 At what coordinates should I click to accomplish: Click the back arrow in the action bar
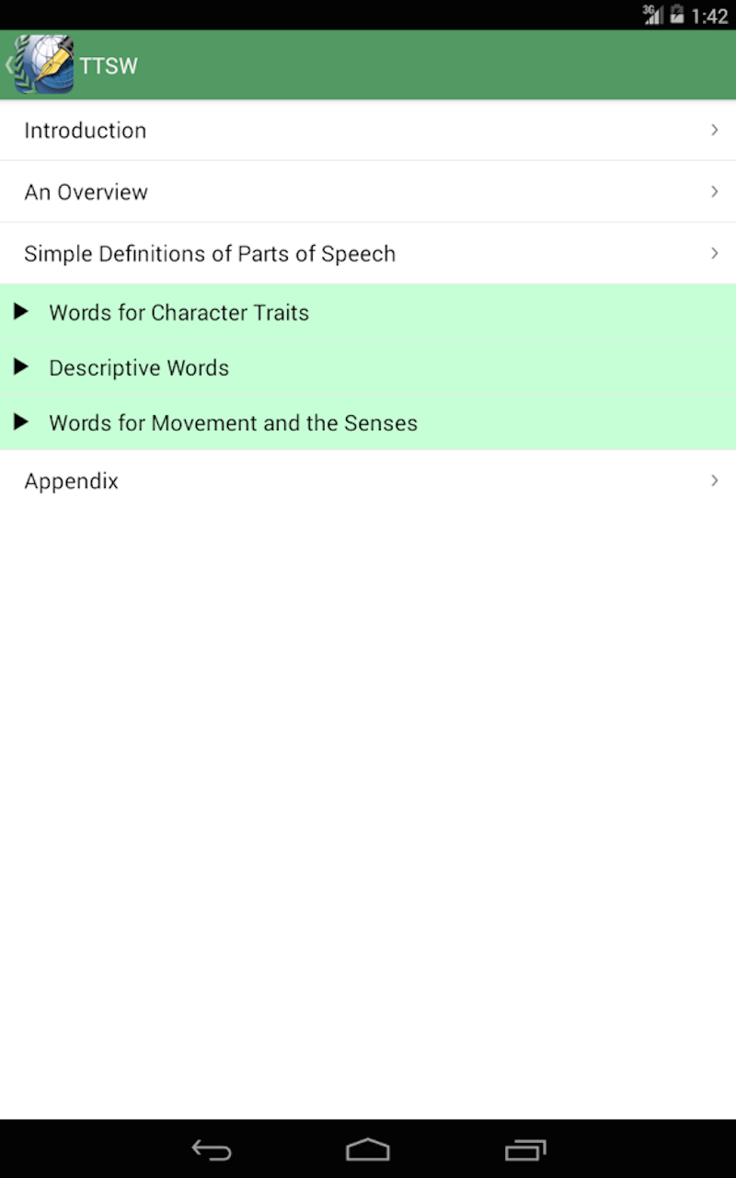pyautogui.click(x=7, y=64)
